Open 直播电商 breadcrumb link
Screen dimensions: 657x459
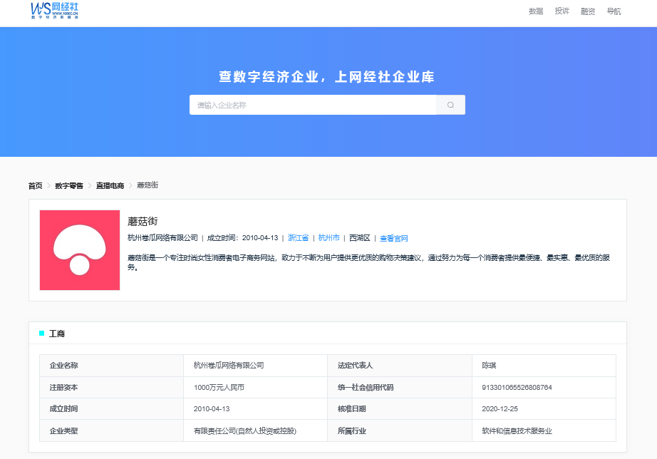tap(110, 186)
